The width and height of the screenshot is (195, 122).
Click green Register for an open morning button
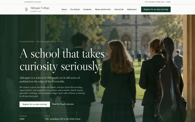coord(156,9)
